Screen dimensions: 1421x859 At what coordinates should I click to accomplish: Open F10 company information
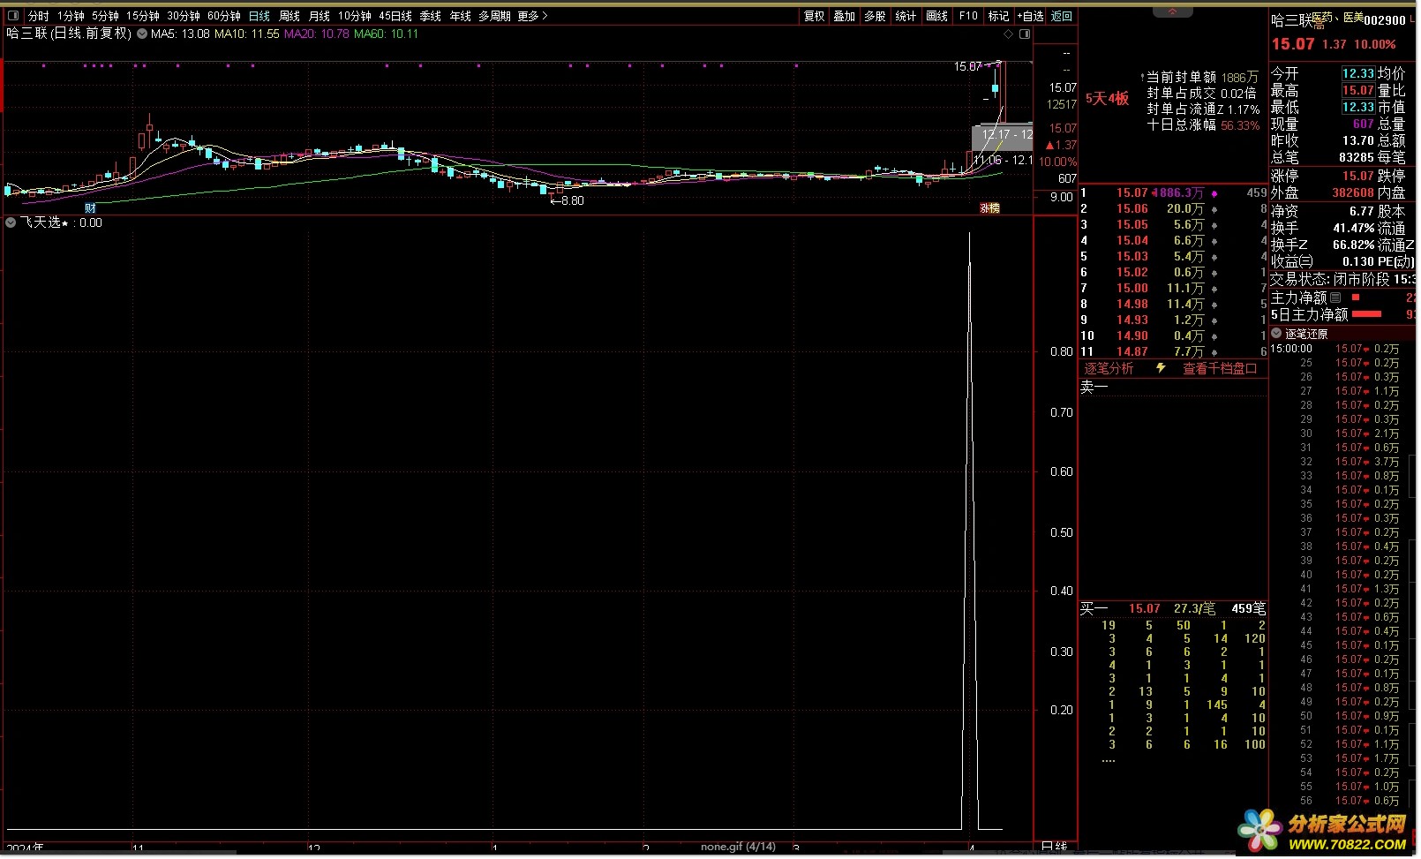[968, 16]
